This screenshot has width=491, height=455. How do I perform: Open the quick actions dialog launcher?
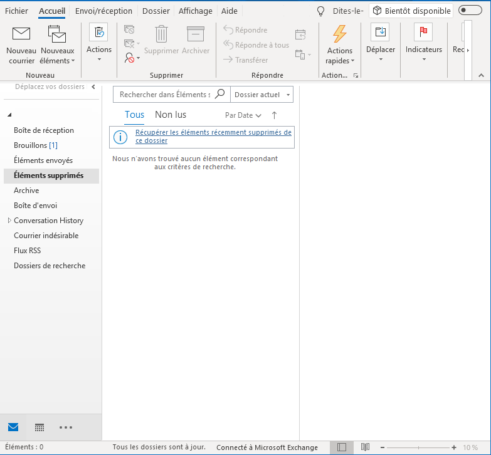(356, 75)
